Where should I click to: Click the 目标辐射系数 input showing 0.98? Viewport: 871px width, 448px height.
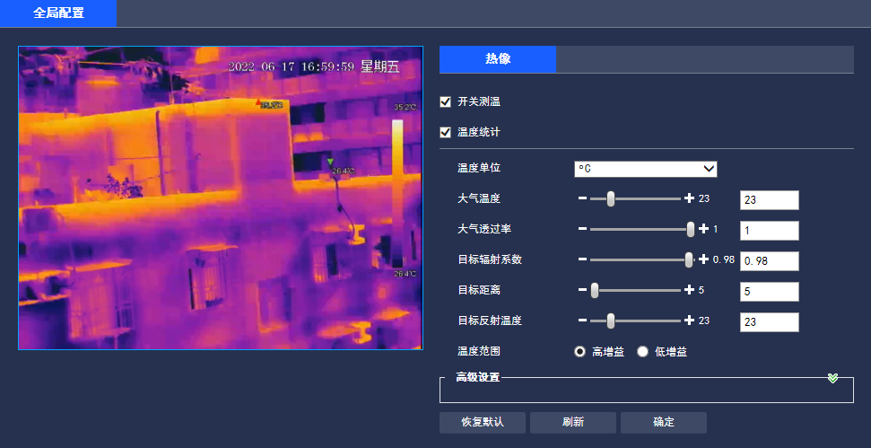(x=770, y=261)
